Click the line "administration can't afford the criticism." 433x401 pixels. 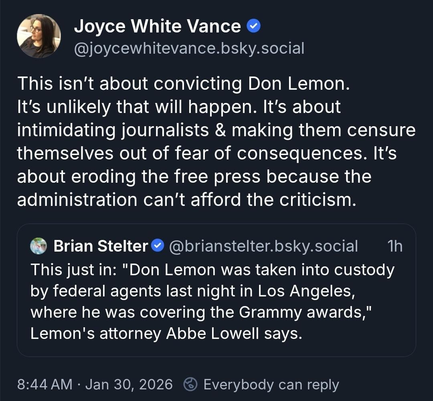click(x=186, y=200)
